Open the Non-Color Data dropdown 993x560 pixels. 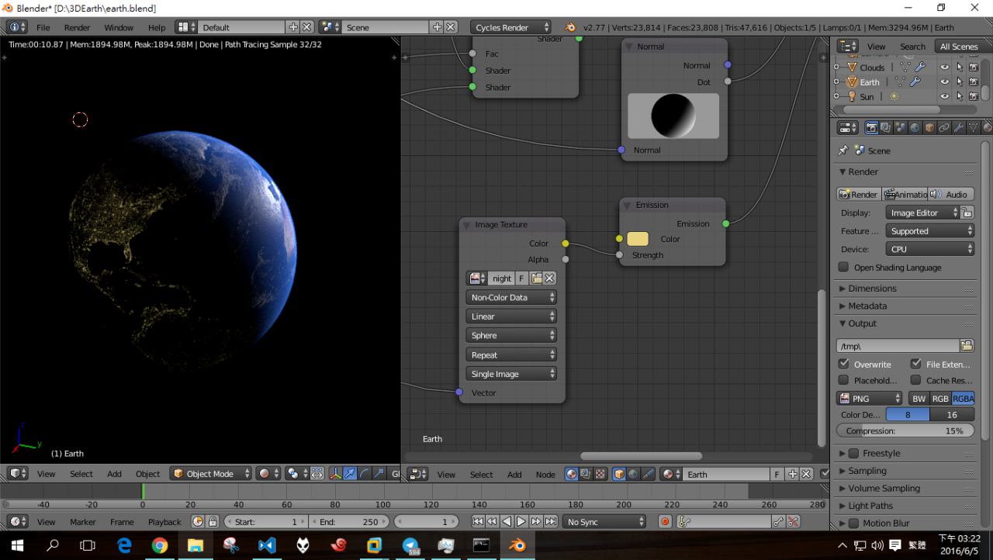tap(512, 297)
